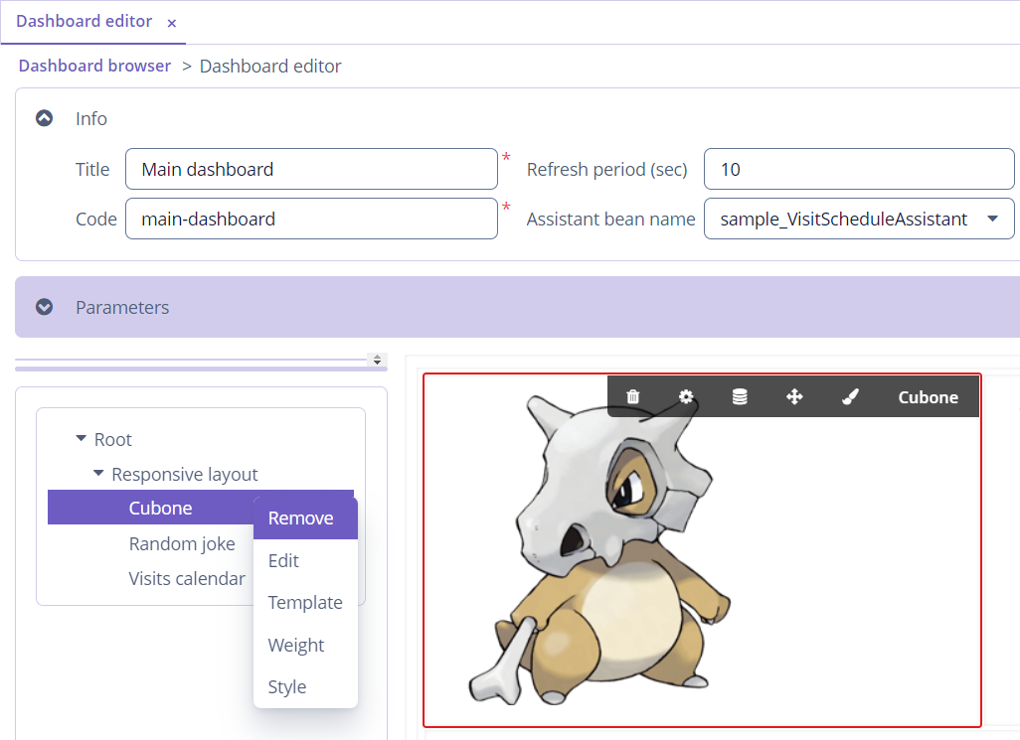
Task: Go to Dashboard browser breadcrumb link
Action: coord(95,66)
